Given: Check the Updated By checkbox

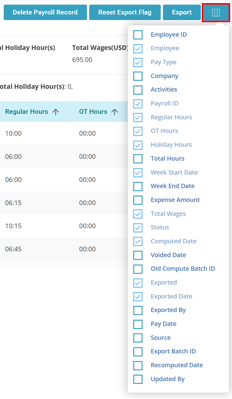Looking at the screenshot, I should 138,379.
